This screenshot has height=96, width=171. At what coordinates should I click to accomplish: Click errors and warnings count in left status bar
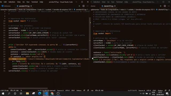(14, 91)
